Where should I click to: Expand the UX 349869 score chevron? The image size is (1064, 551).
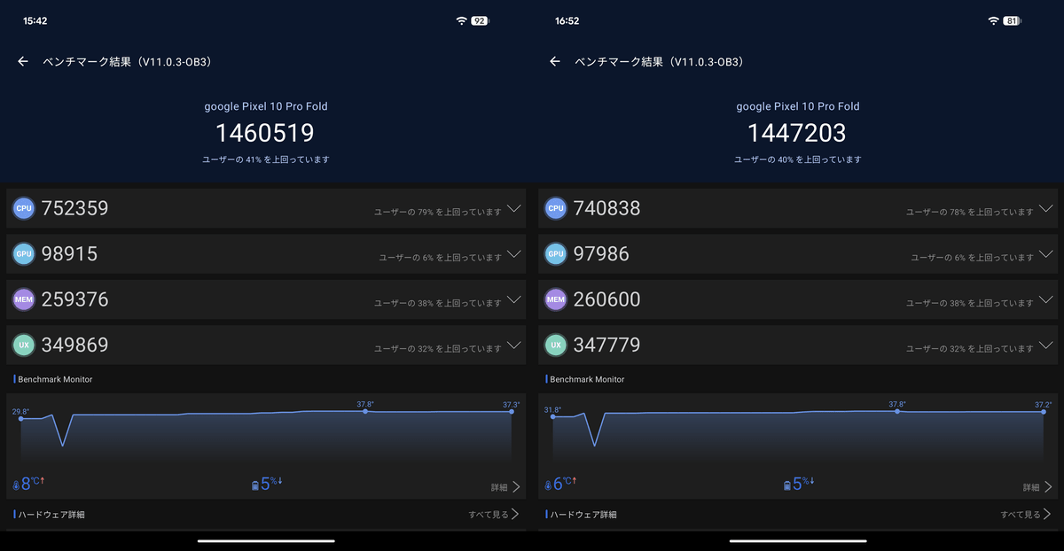point(514,346)
